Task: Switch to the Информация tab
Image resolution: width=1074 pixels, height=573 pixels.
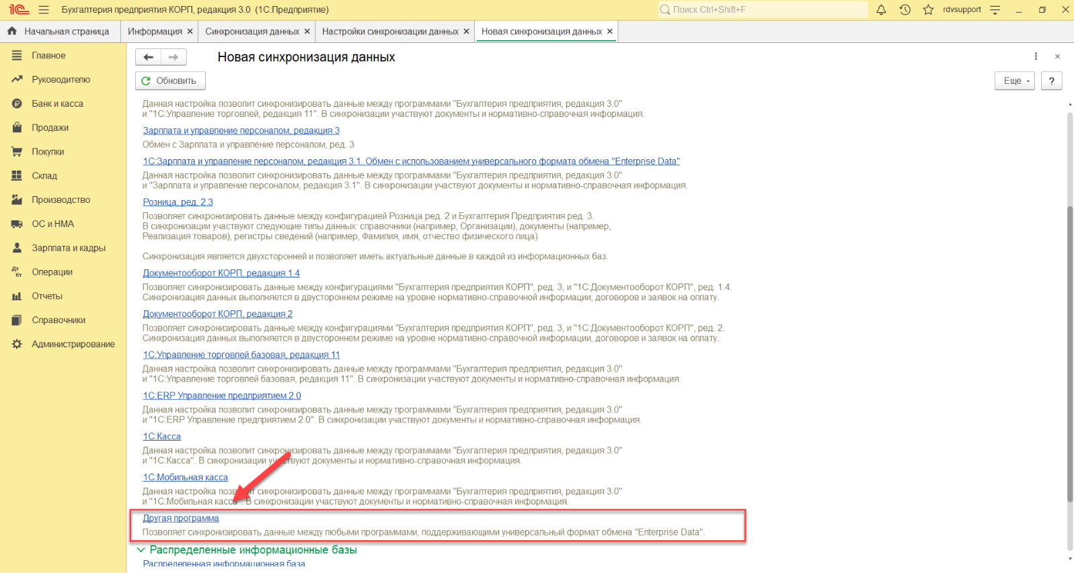Action: 155,32
